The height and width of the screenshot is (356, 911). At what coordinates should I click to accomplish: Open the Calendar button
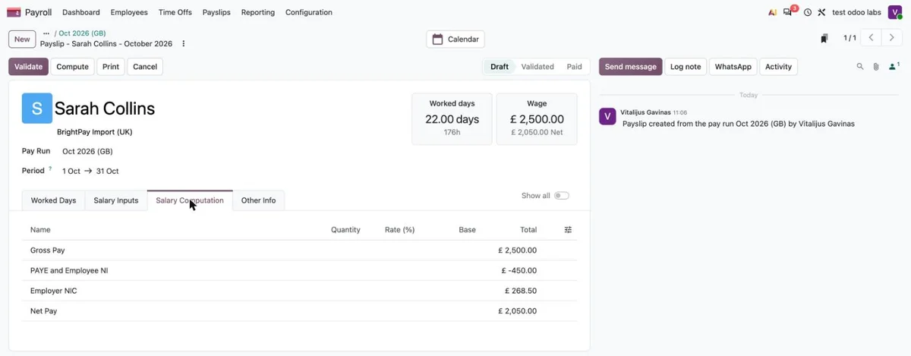(x=455, y=39)
